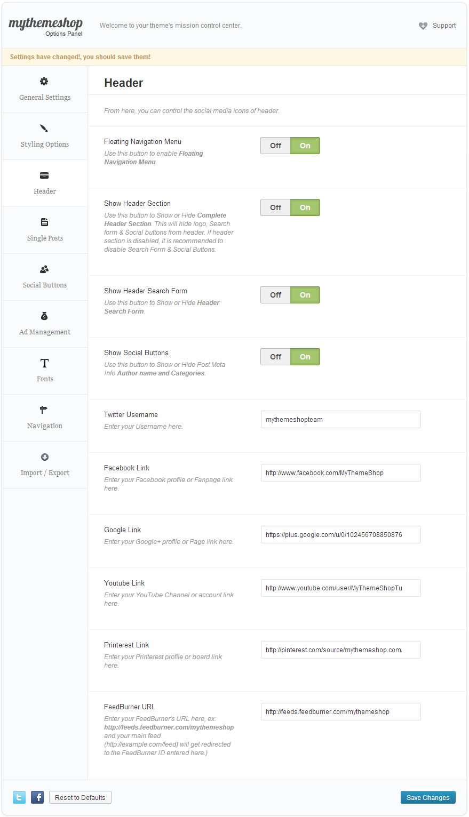Open Import / Export download icon
This screenshot has height=817, width=469.
(44, 457)
